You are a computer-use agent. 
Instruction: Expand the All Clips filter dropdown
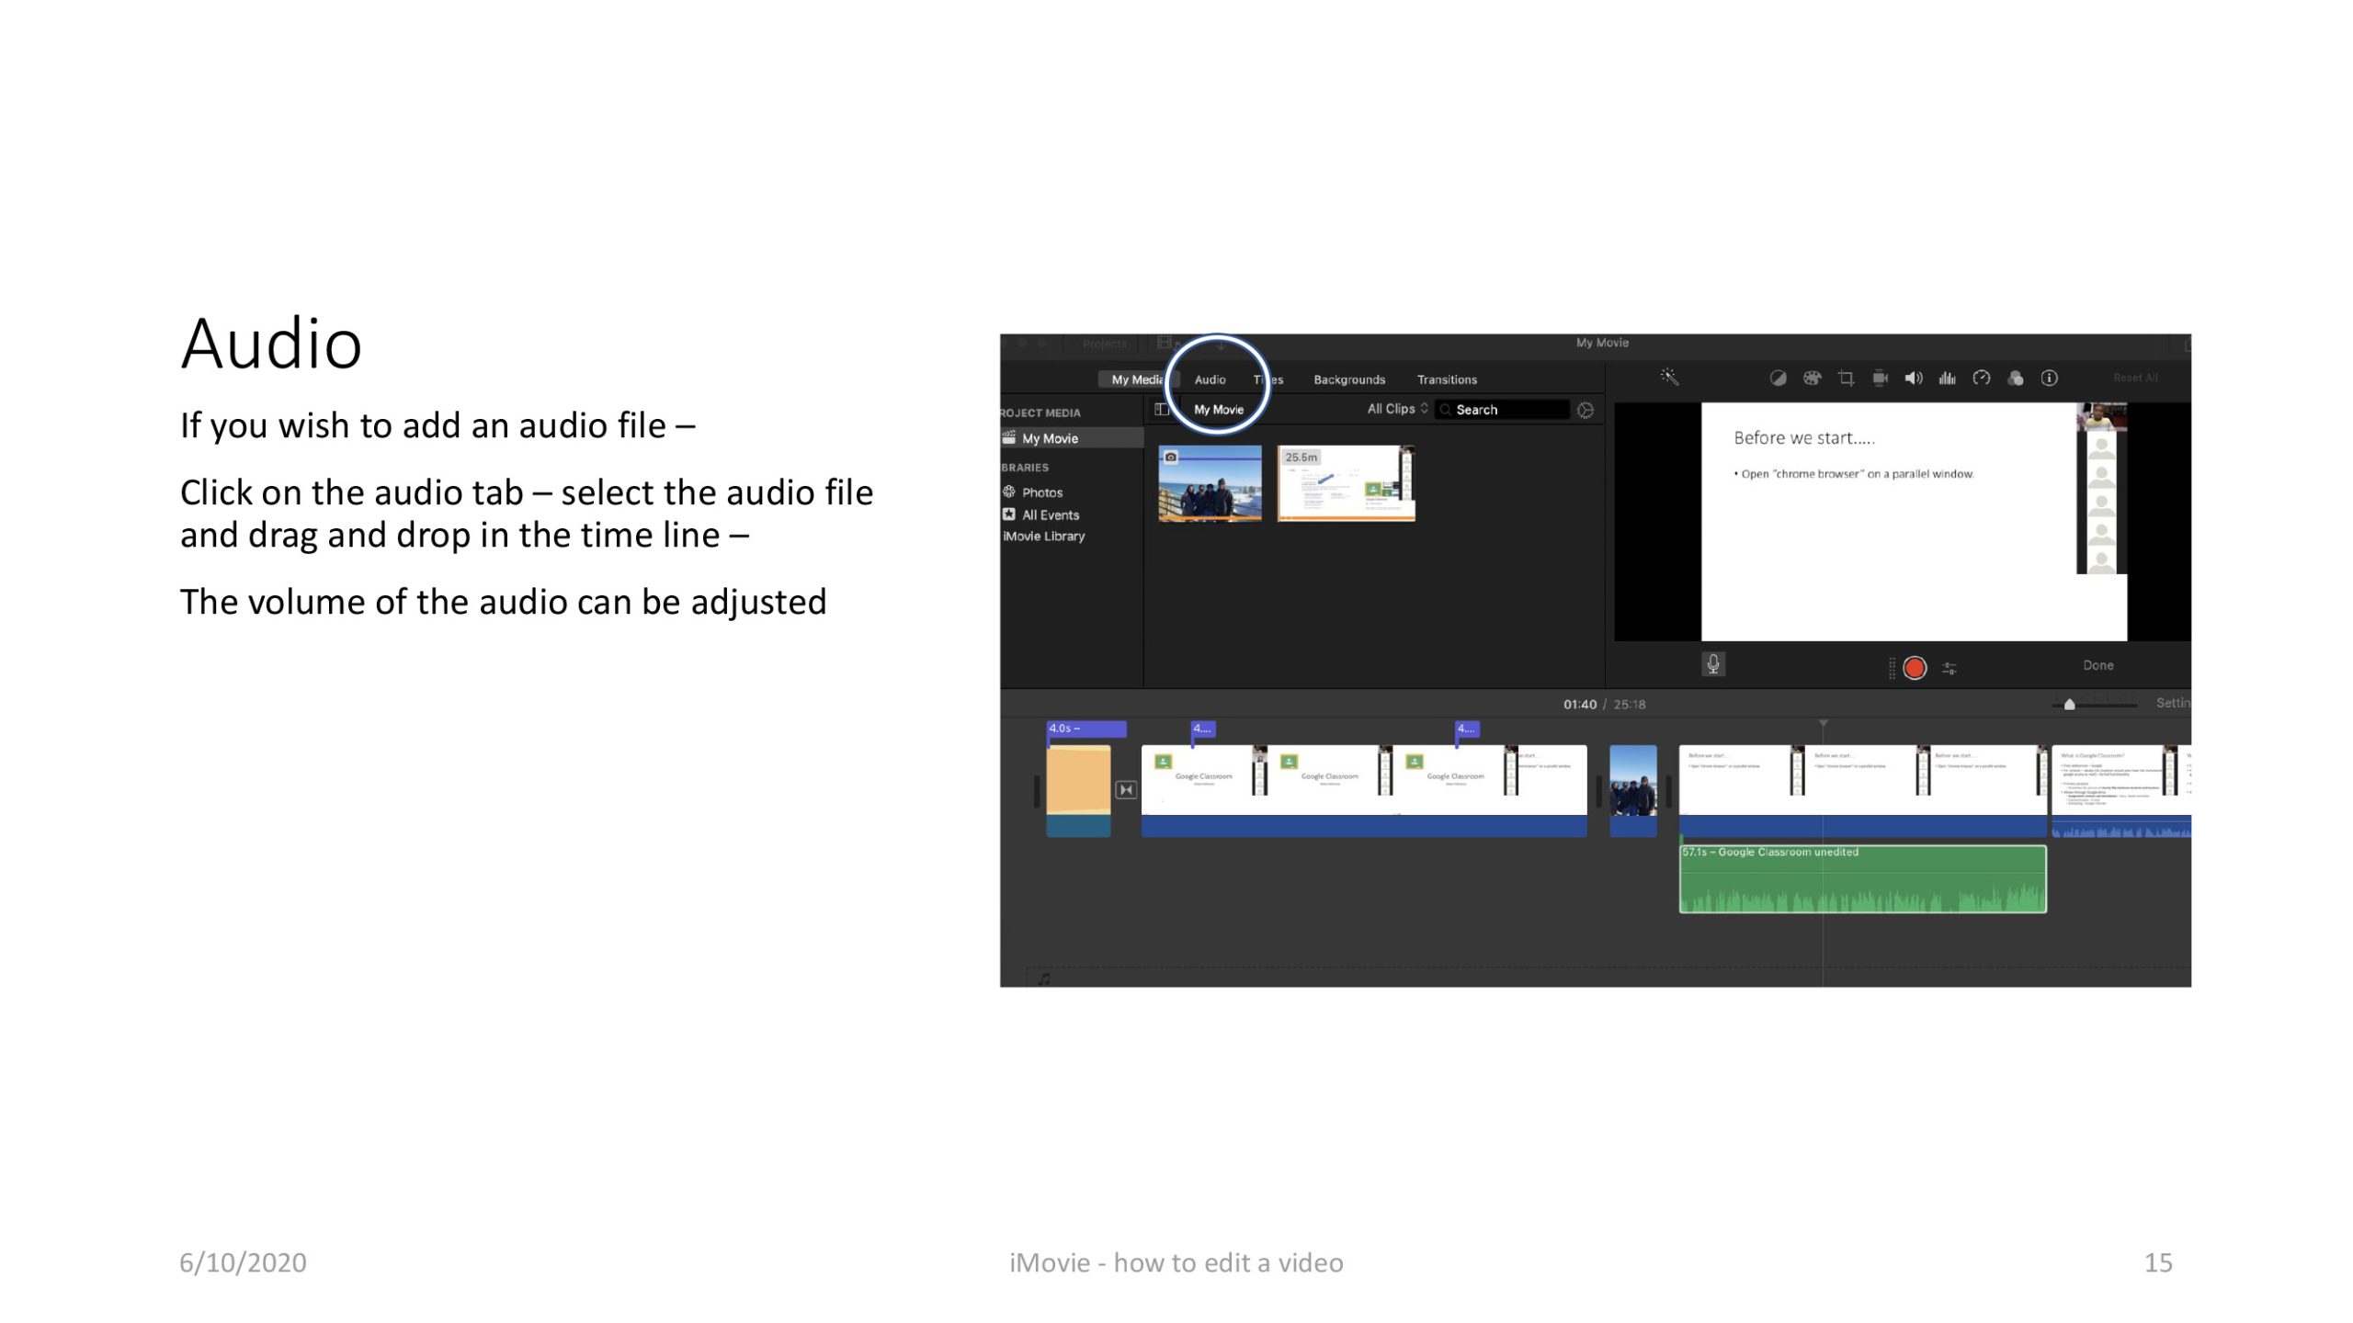pos(1397,409)
